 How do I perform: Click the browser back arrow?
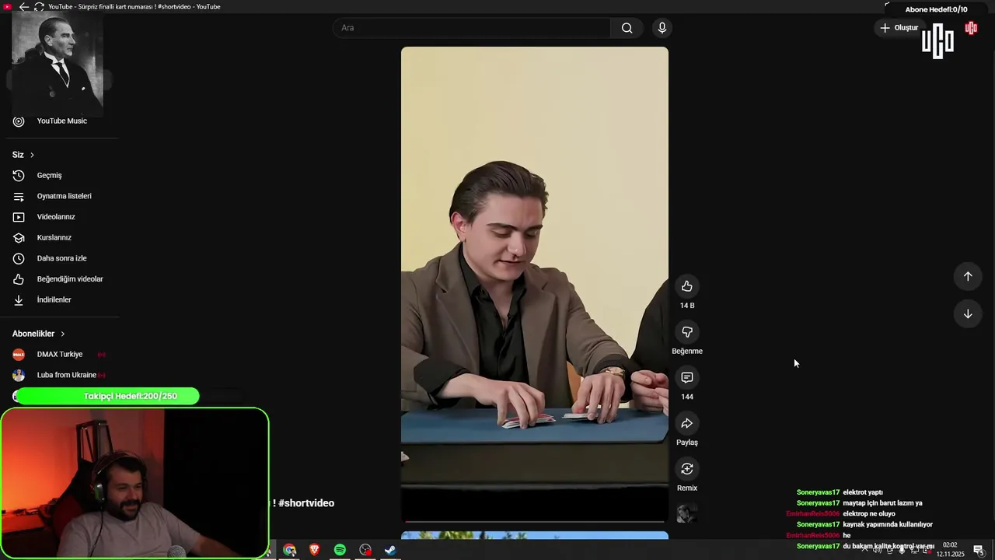(x=24, y=6)
